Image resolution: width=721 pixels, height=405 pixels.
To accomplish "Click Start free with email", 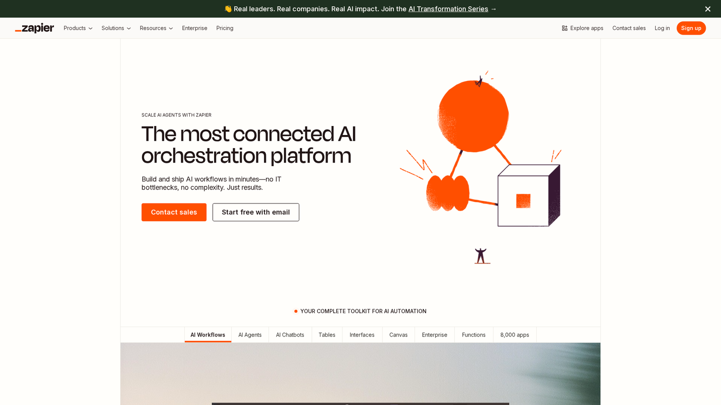I will 256,212.
